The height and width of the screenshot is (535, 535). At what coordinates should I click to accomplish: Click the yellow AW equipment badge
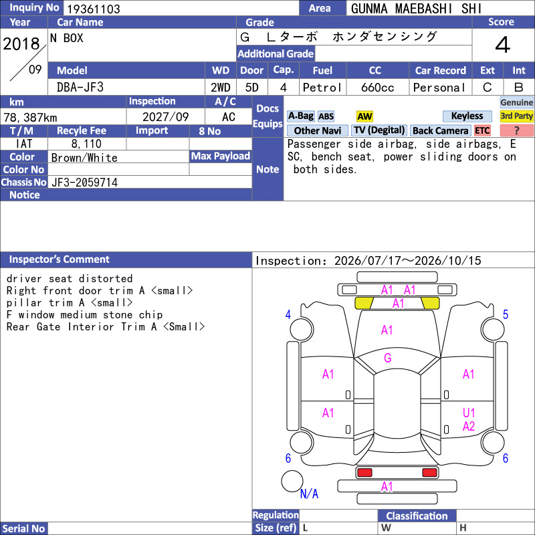click(364, 116)
